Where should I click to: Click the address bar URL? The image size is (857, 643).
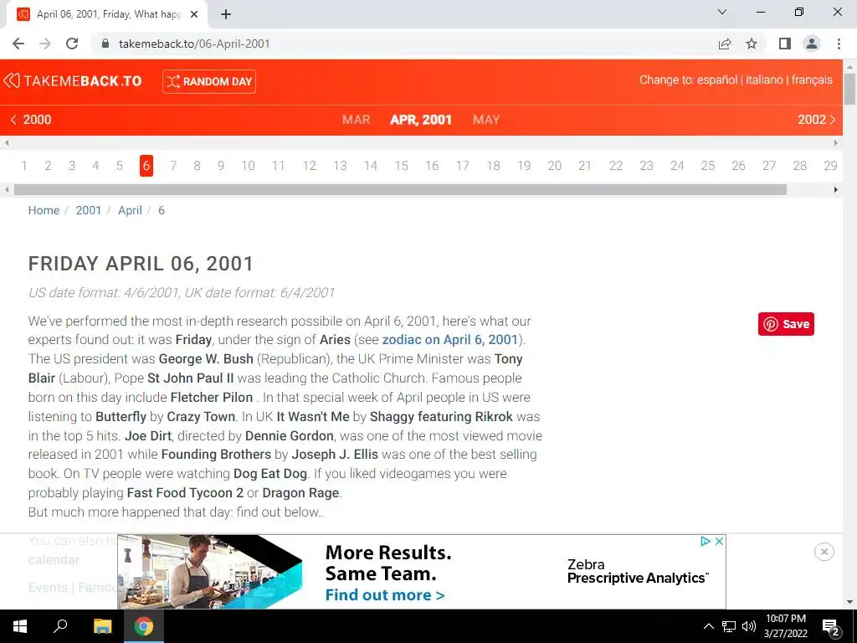click(x=194, y=44)
